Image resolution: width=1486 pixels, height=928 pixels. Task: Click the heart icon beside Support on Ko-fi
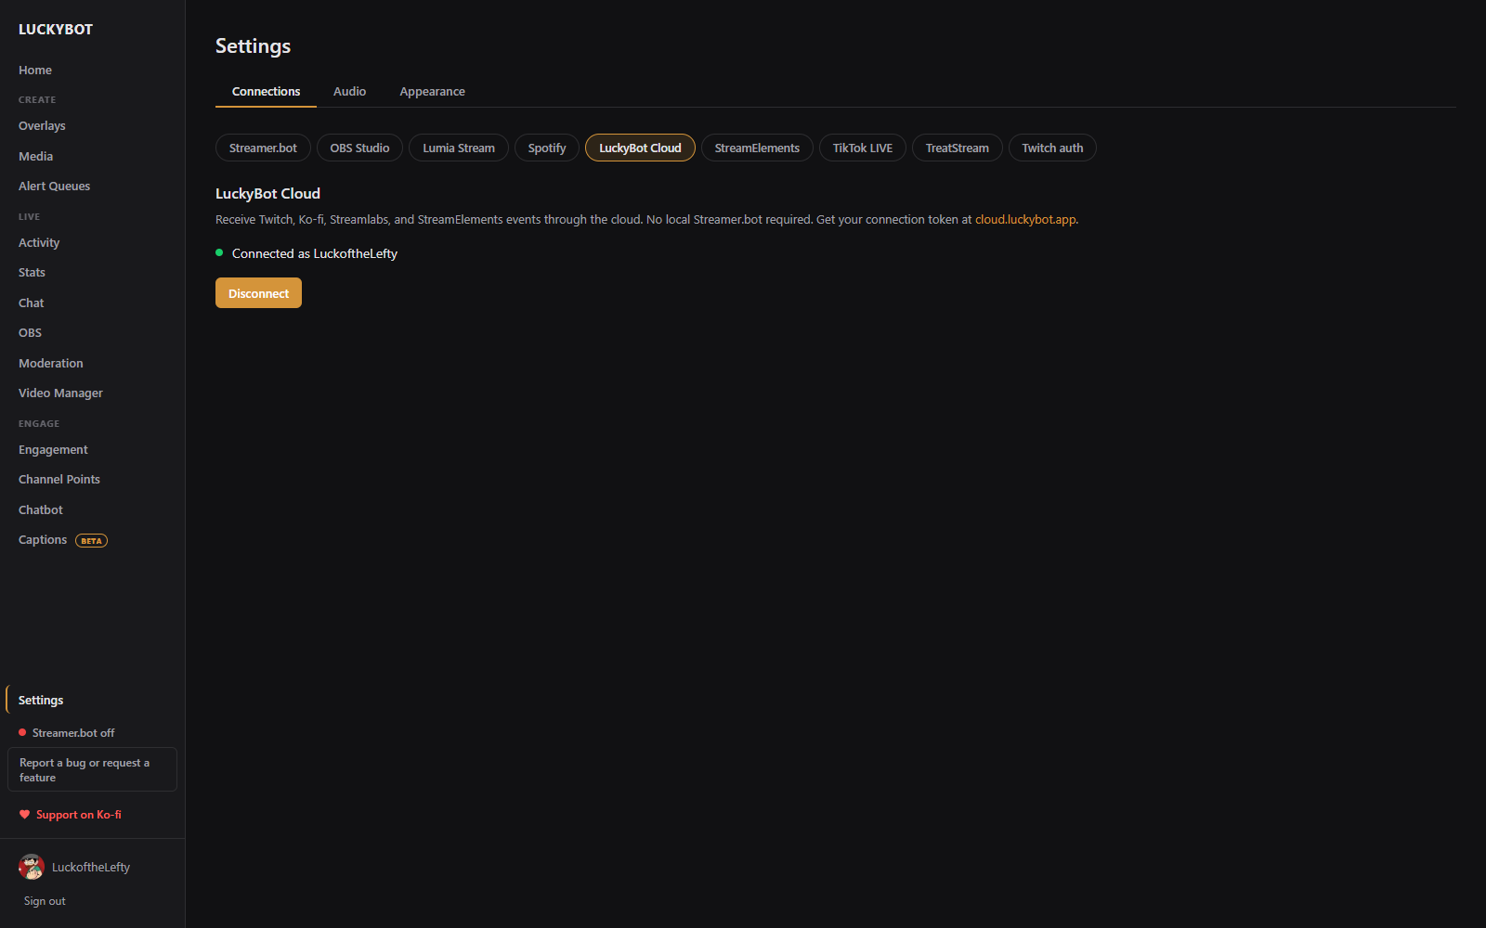pyautogui.click(x=24, y=815)
